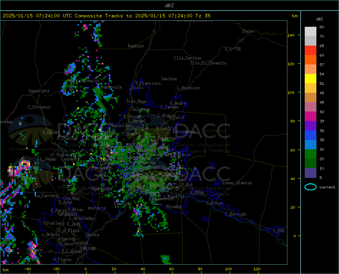Click the Uspallata town label
The image size is (339, 274).
coord(39,91)
